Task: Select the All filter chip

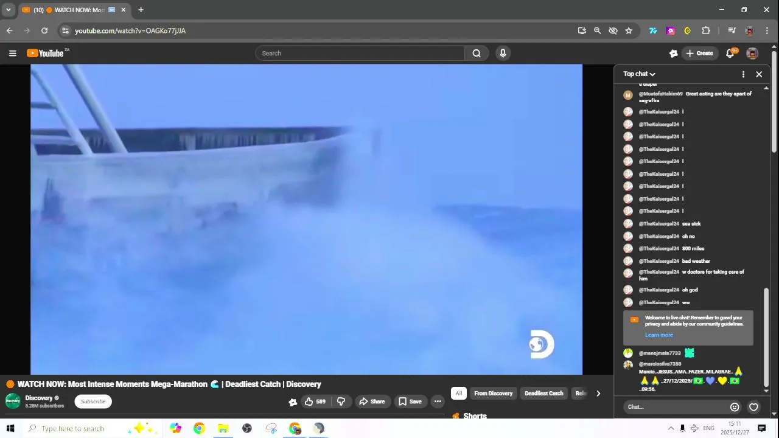Action: click(x=459, y=394)
